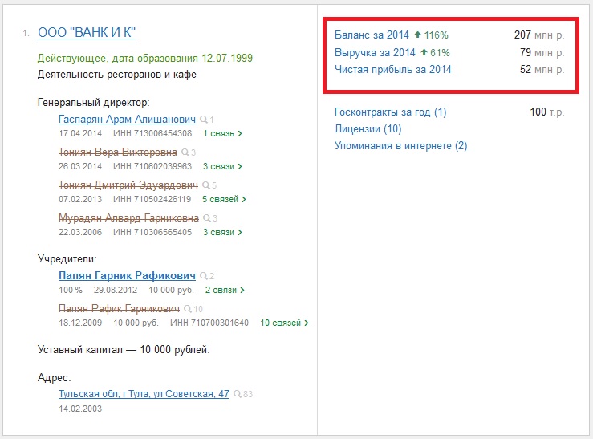Click the search icon next to Гаспарян Арам Алишанович

pyautogui.click(x=204, y=120)
